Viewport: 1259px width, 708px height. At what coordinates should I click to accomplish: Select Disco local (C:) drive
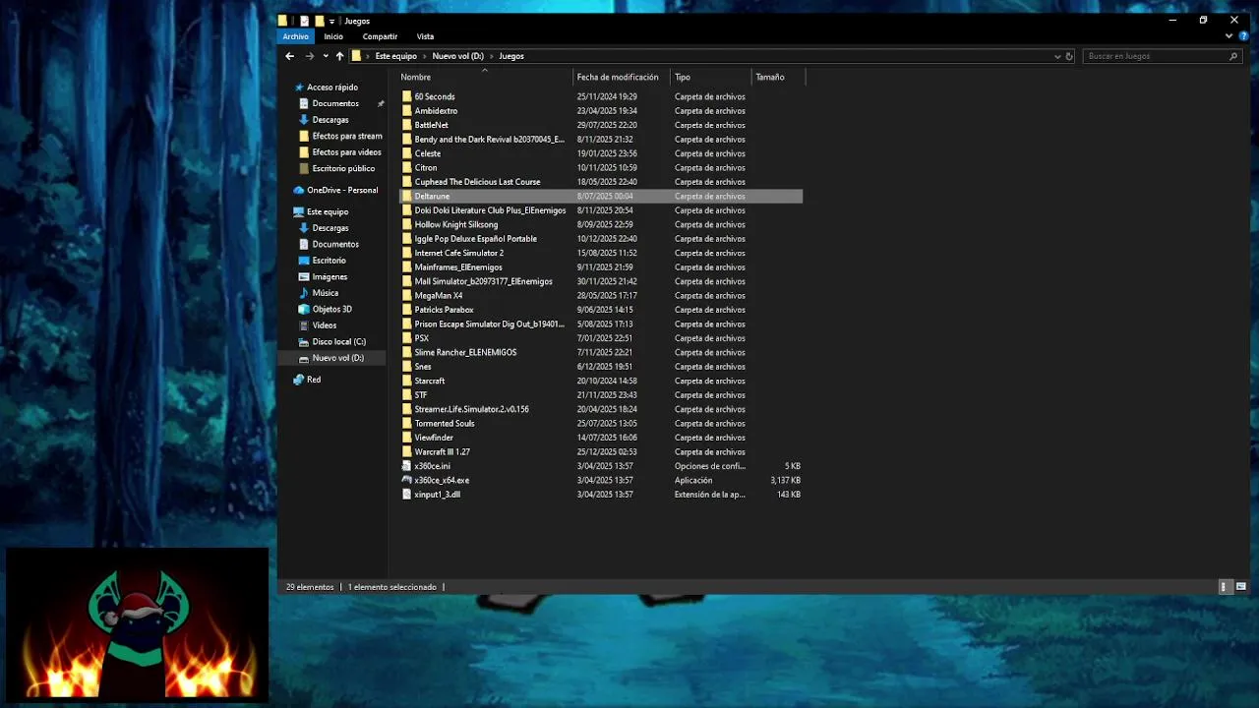tap(338, 341)
